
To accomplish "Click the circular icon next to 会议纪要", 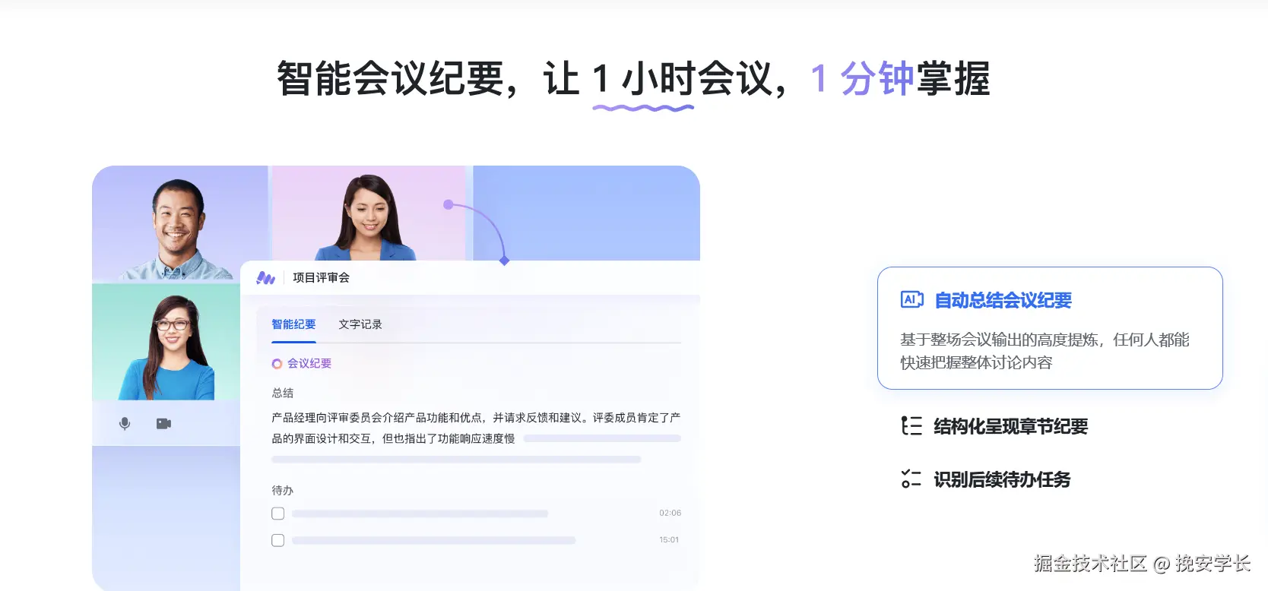I will [x=277, y=364].
